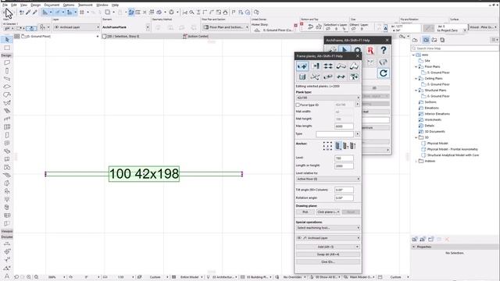Collapse the Ceiling Plans tree node

click(x=416, y=78)
